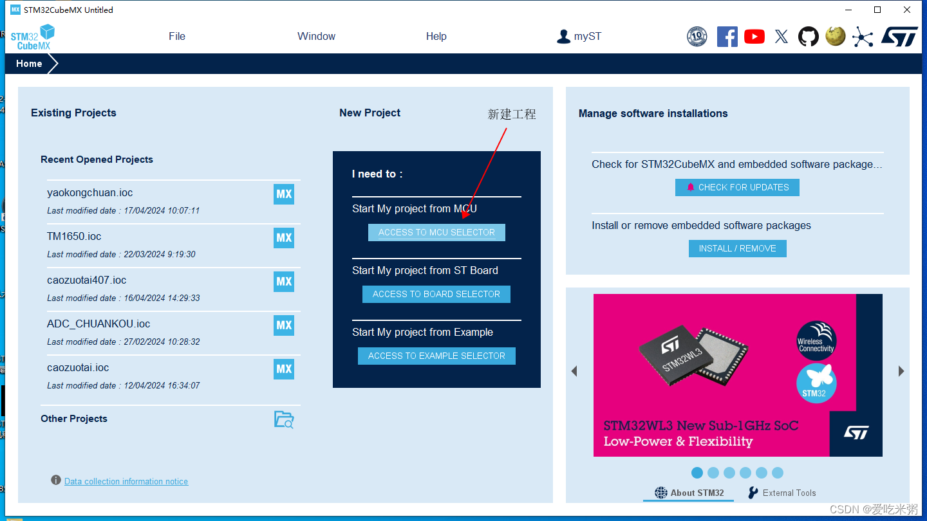Click the MX icon next to yaokongchuan.ioc
Image resolution: width=927 pixels, height=521 pixels.
point(284,194)
